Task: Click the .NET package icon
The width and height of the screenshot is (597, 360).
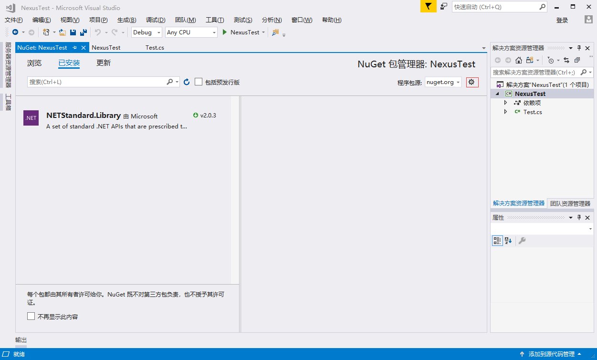Action: point(31,118)
